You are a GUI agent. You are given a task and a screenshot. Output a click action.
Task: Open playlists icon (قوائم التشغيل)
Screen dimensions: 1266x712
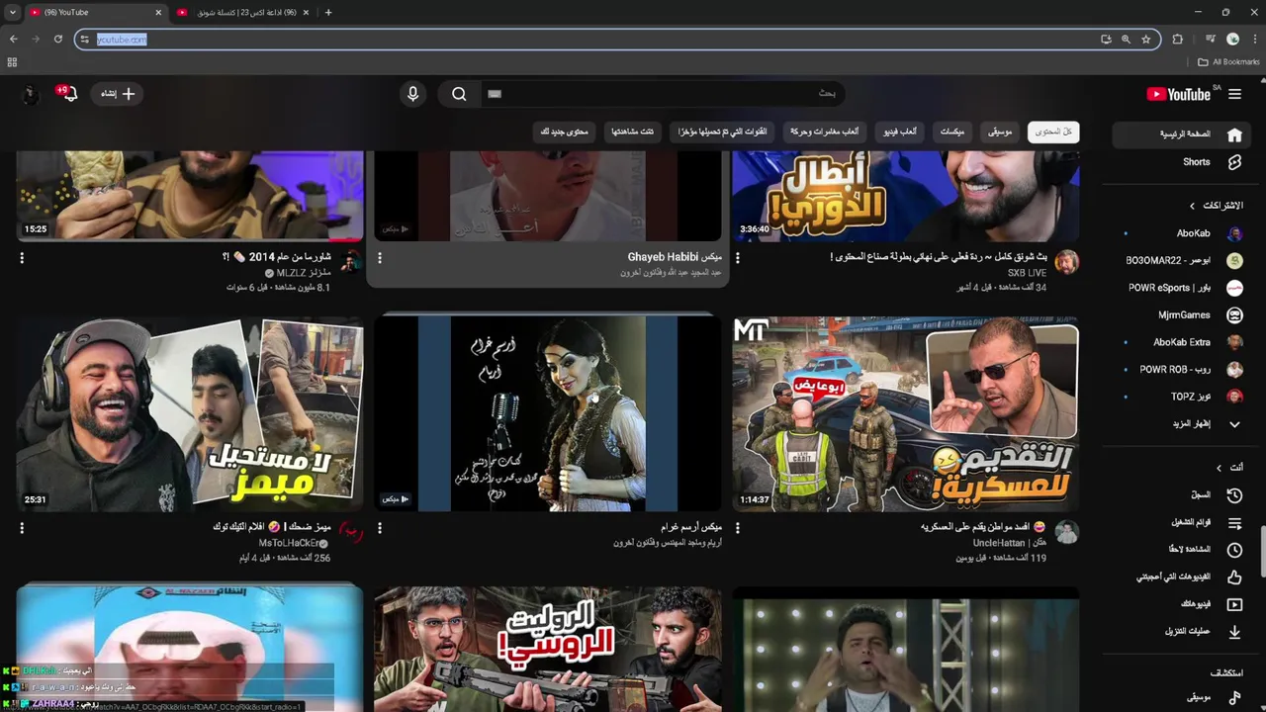pos(1234,522)
